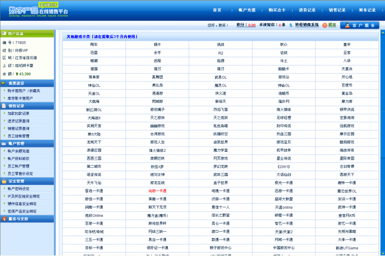Select the 《2061》 game card
Image resolution: width=385 pixels, height=256 pixels.
[x=284, y=167]
